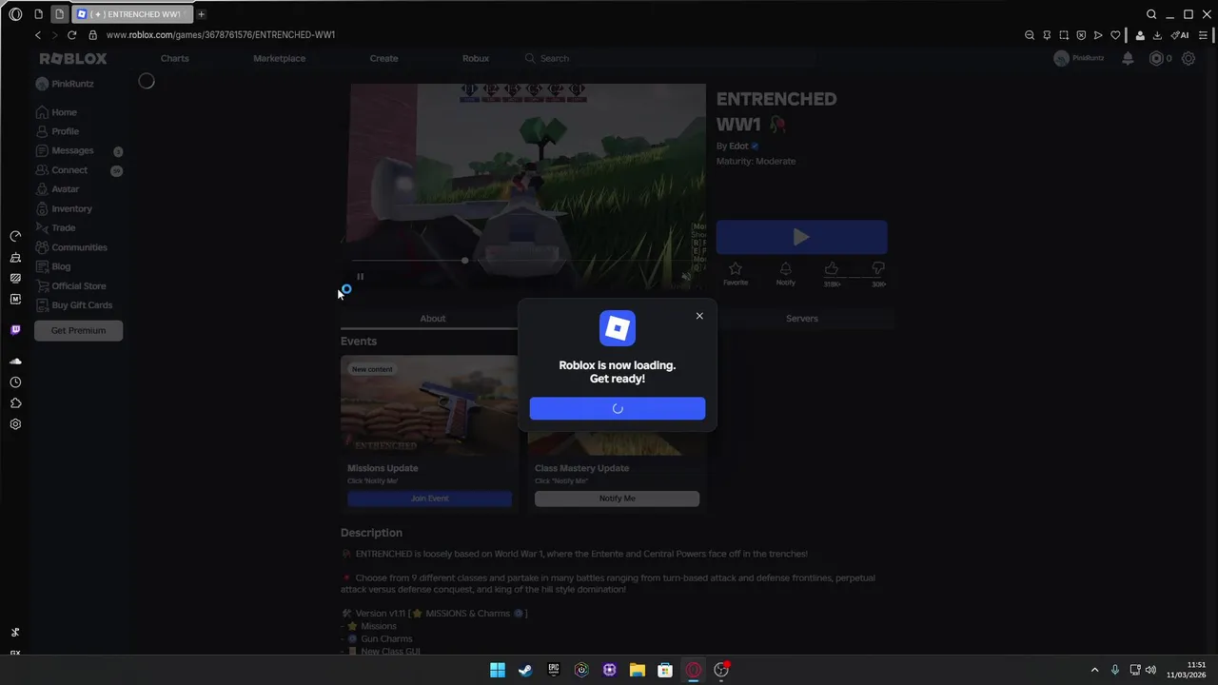Image resolution: width=1218 pixels, height=685 pixels.
Task: Open the sidebar extensions cube
Action: 15,403
